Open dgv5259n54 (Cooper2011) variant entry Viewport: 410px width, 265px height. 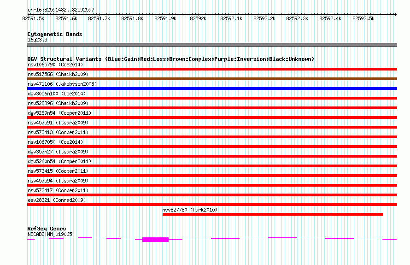click(59, 113)
